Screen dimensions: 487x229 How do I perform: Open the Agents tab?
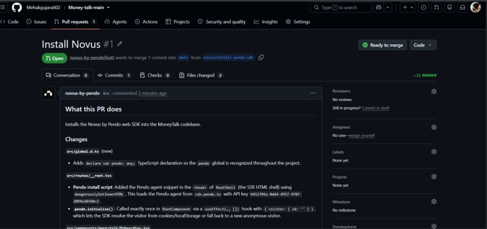(115, 22)
